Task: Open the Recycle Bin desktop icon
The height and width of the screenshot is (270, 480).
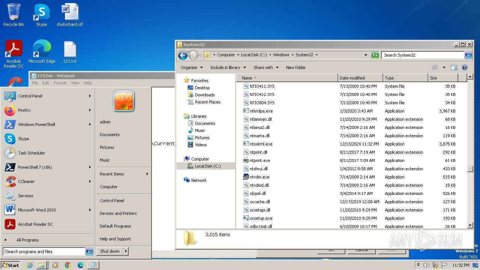Action: tap(13, 15)
